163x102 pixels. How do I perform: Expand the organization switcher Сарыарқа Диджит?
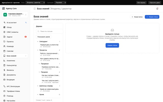click(15, 15)
